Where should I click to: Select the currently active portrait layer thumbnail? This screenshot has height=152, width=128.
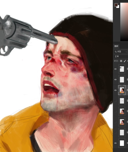click(x=122, y=90)
